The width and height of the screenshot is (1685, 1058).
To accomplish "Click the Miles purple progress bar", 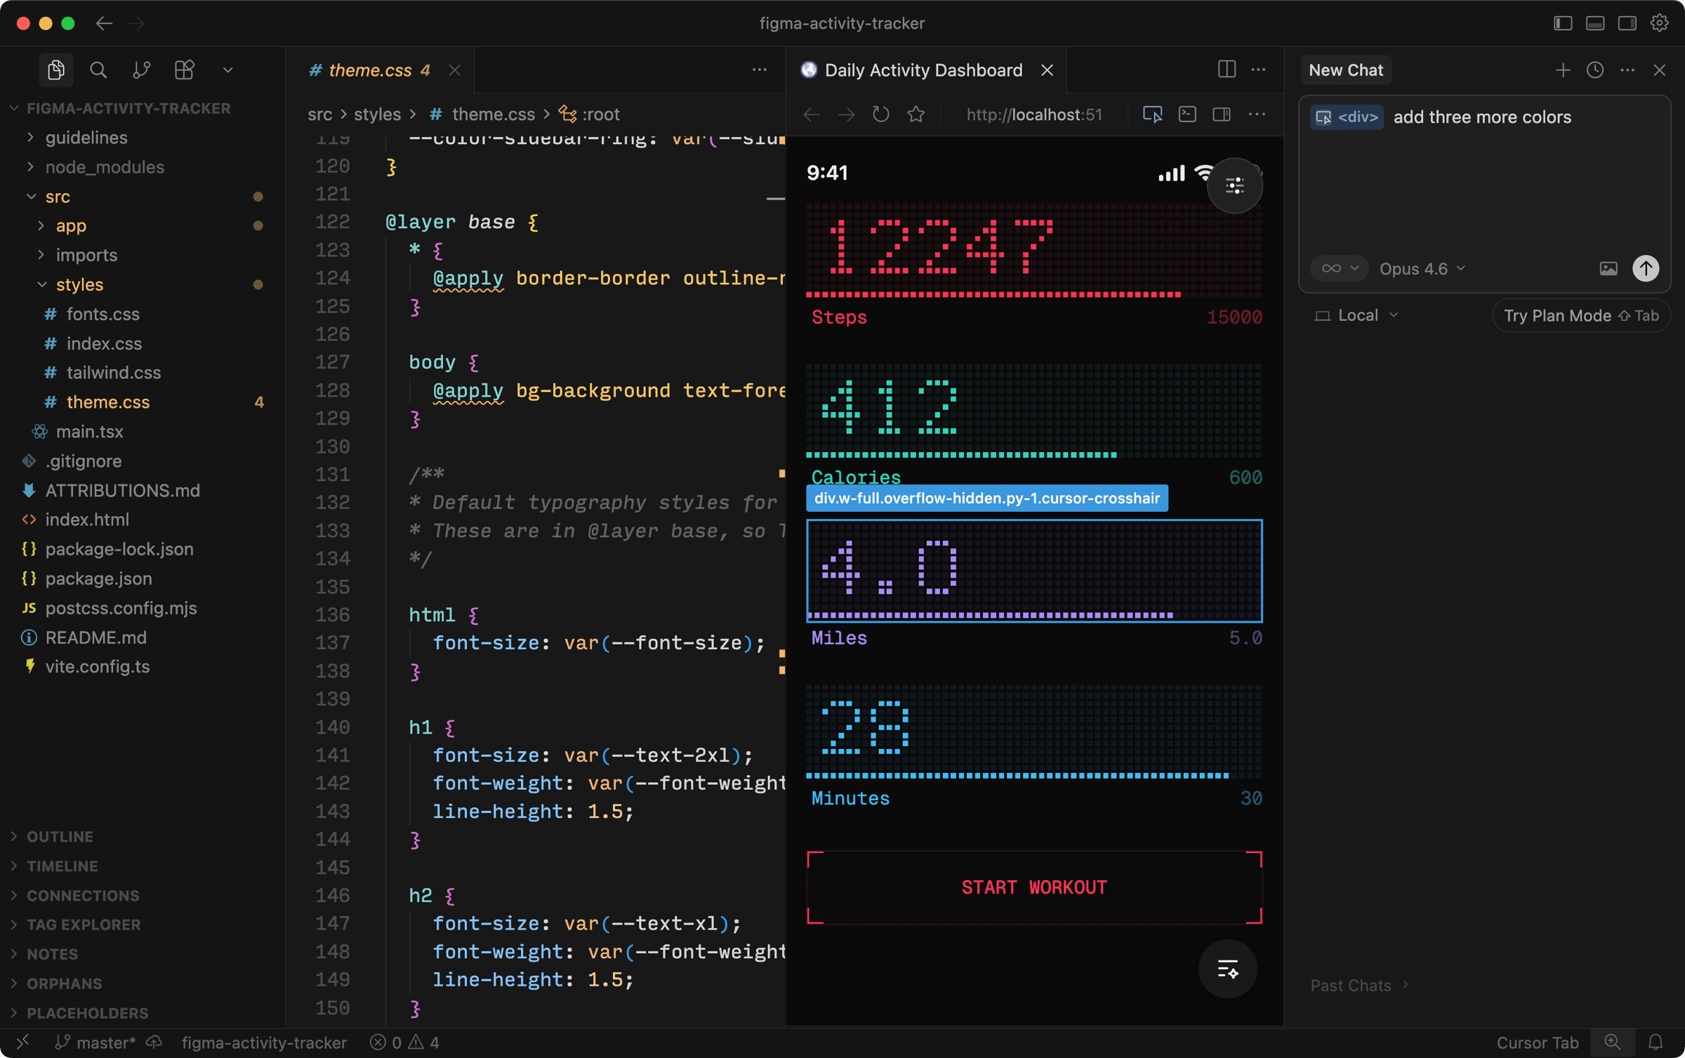I will [x=990, y=615].
